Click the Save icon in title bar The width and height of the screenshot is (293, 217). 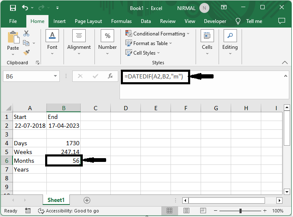[x=13, y=8]
